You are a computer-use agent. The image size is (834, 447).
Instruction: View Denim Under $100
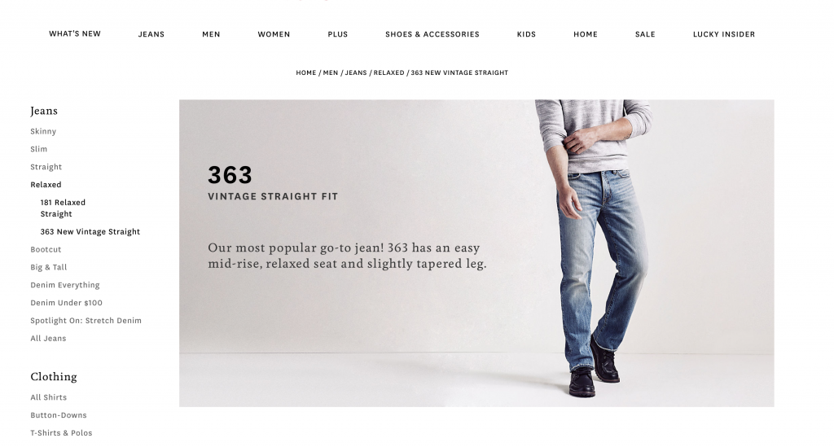tap(67, 303)
